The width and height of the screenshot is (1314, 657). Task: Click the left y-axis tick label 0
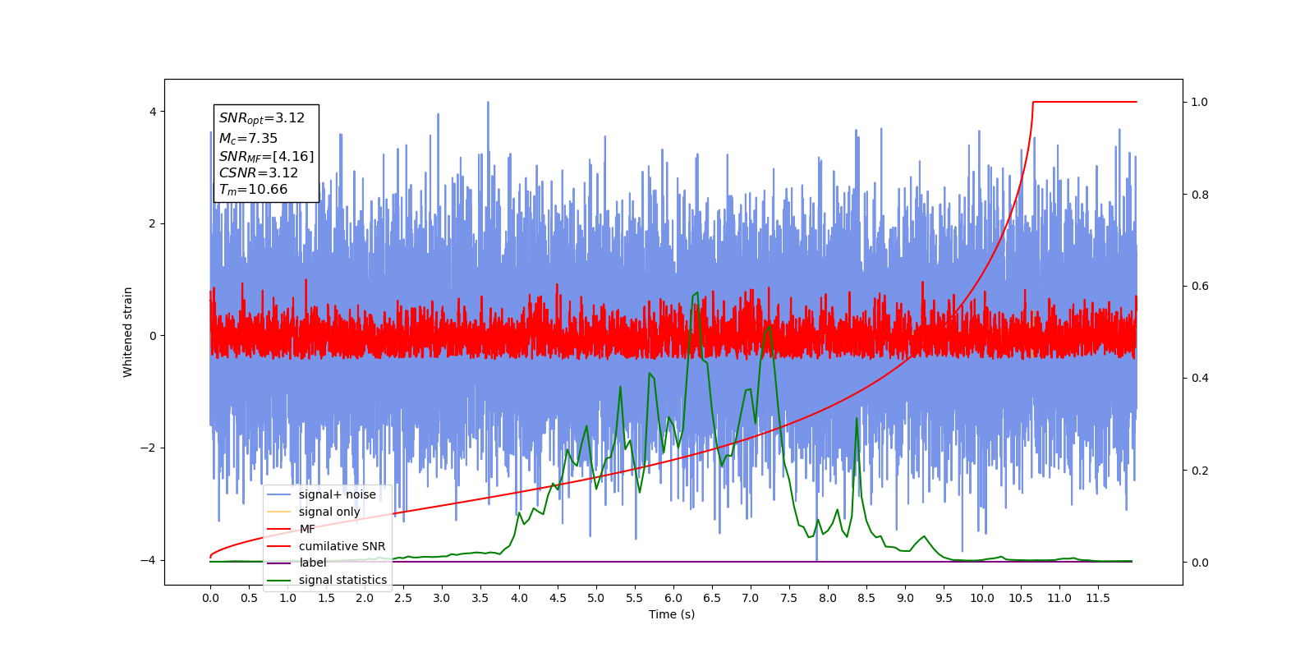(x=153, y=336)
